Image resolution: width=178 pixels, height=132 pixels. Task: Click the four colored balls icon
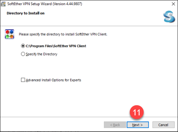click(10, 34)
